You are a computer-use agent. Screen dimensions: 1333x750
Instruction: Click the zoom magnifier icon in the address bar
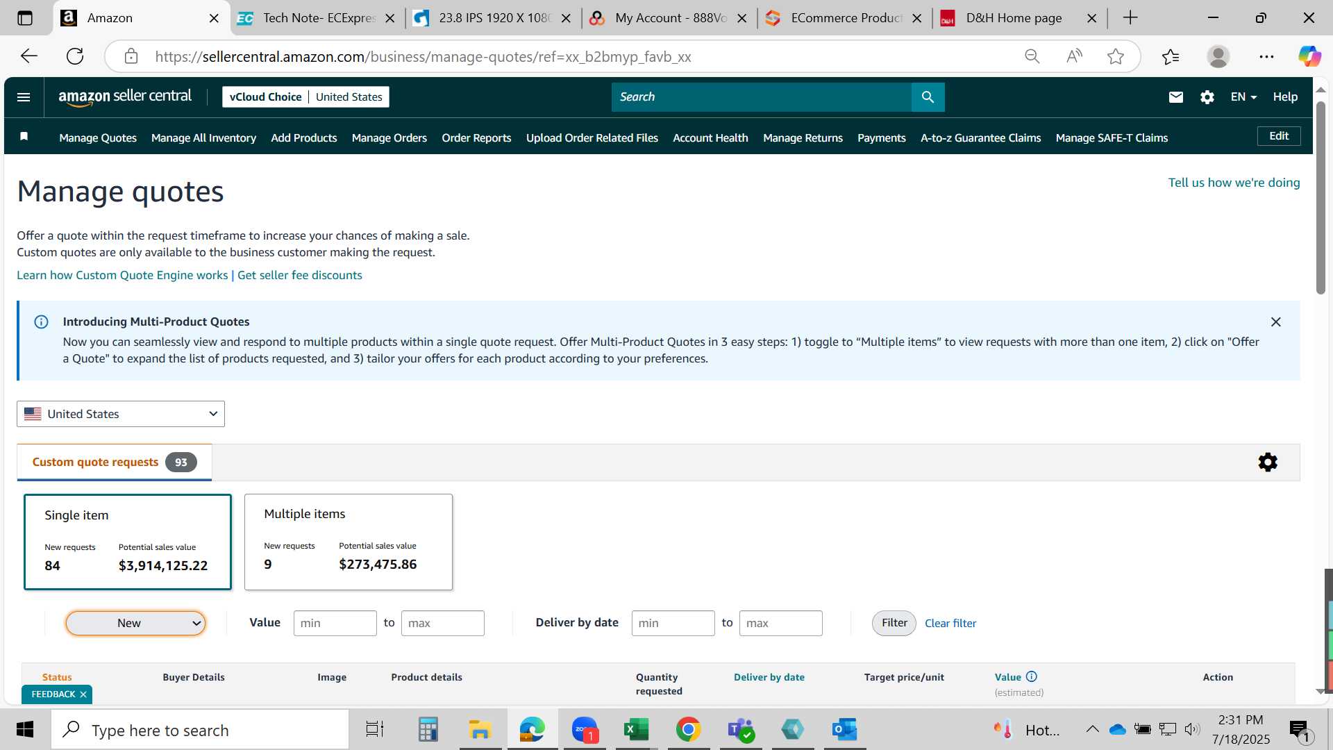pos(1032,56)
